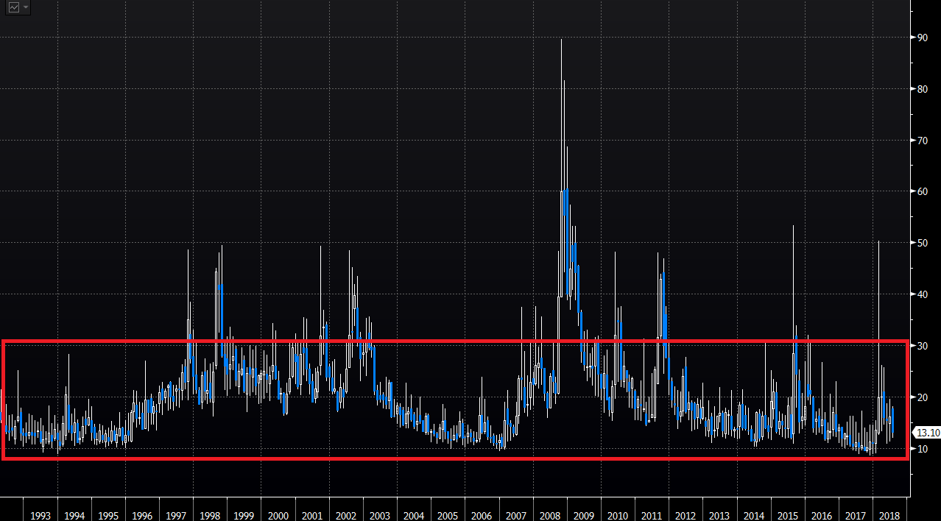The width and height of the screenshot is (941, 521).
Task: Select the 2001 label on the time axis
Action: coord(312,517)
